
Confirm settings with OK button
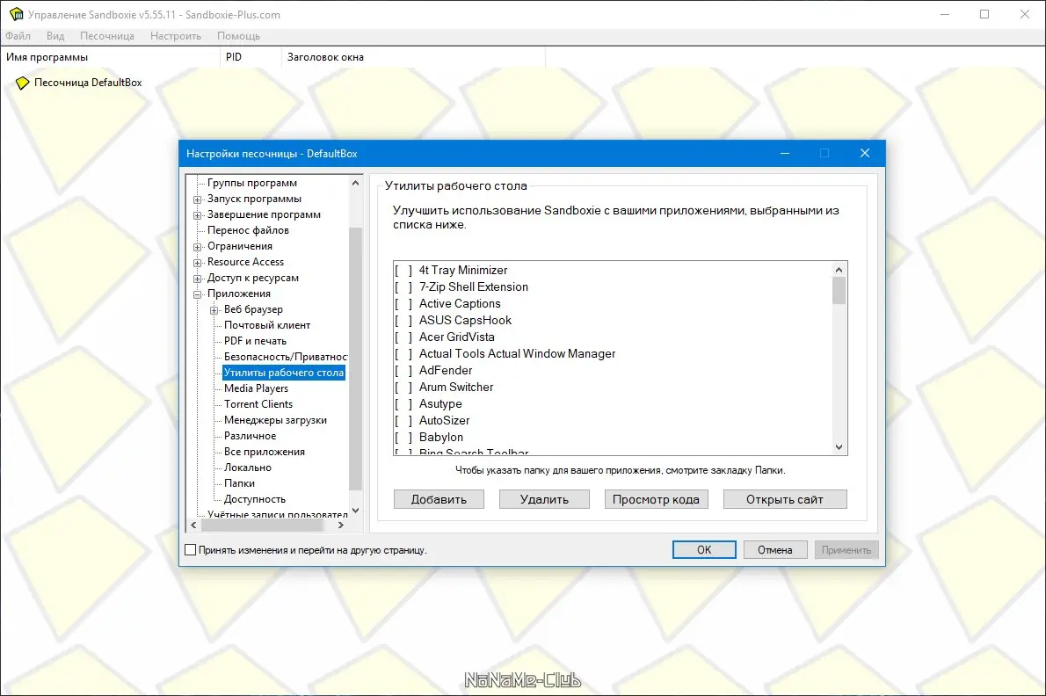pos(704,550)
